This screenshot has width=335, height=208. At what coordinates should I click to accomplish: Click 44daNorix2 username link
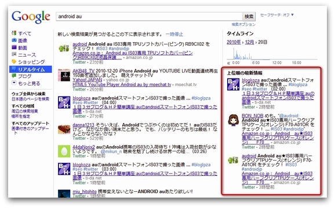pyautogui.click(x=83, y=147)
